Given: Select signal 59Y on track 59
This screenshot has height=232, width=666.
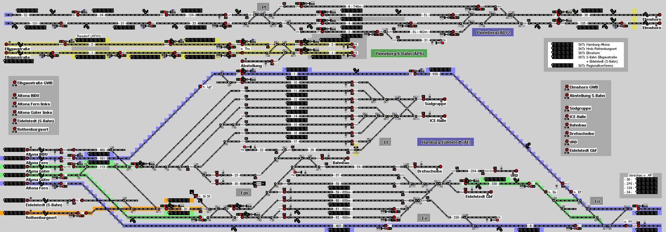Looking at the screenshot, I should [x=285, y=192].
